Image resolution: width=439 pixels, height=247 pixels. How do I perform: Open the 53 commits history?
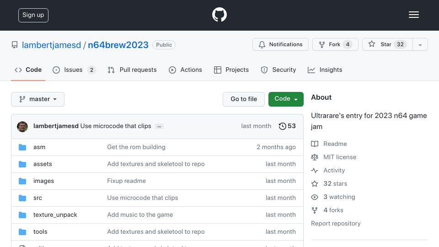point(287,126)
